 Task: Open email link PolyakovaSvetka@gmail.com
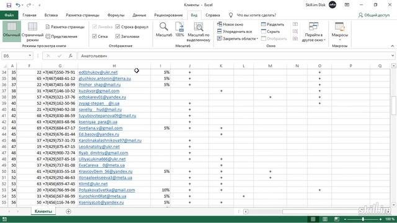click(x=107, y=190)
